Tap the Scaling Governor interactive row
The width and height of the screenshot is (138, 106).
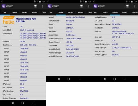23,98
